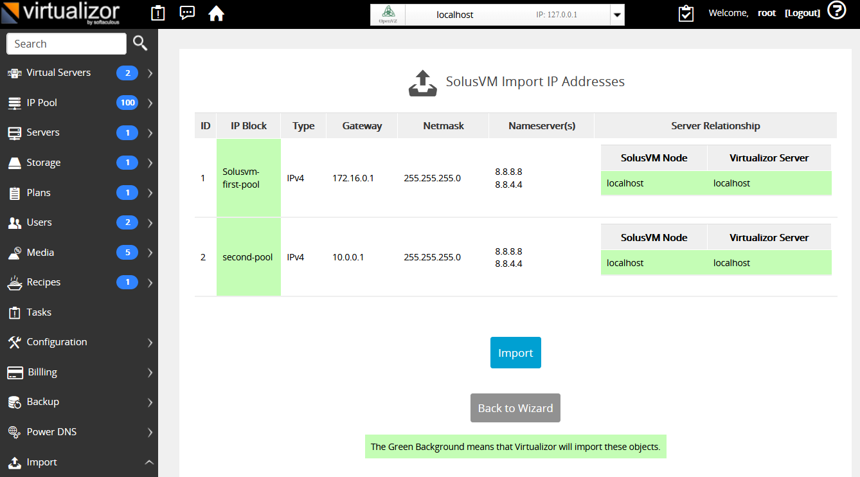Click the Backup database sidebar icon
Screen dimensions: 860x477
(x=14, y=402)
